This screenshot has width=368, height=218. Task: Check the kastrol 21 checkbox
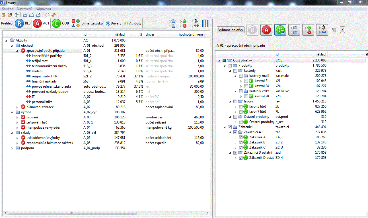(246, 81)
